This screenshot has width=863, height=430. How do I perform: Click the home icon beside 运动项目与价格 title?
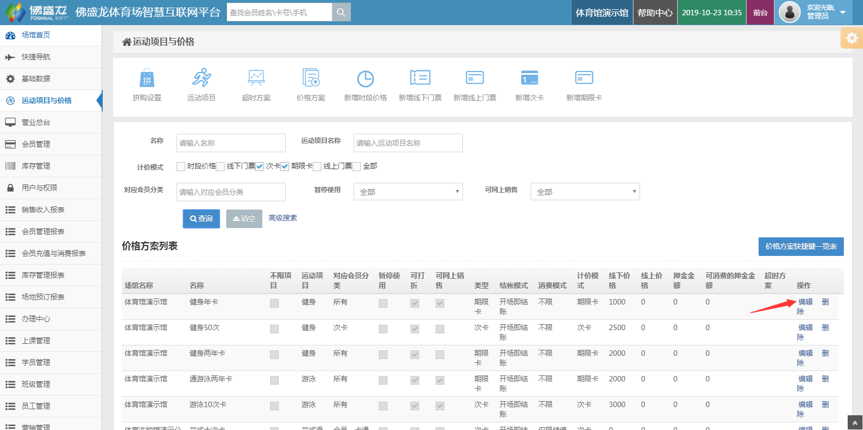127,42
